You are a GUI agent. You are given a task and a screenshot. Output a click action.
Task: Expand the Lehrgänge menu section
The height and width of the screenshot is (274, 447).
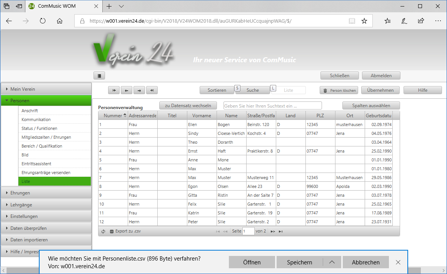[46, 205]
